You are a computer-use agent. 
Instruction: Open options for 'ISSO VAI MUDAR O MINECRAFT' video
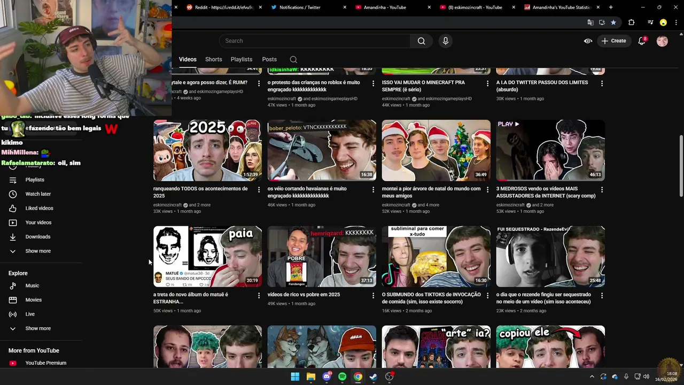click(487, 83)
